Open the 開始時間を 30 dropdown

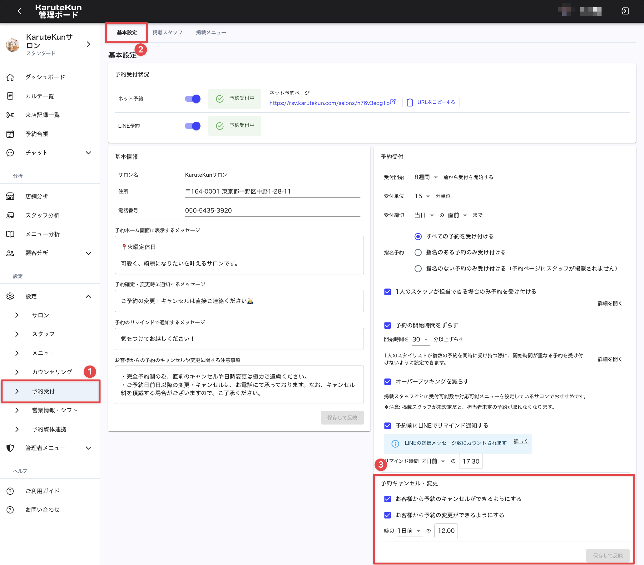point(420,340)
